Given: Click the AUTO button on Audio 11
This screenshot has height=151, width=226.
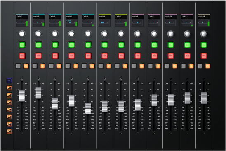Looking at the screenshot, I should 191,66.
